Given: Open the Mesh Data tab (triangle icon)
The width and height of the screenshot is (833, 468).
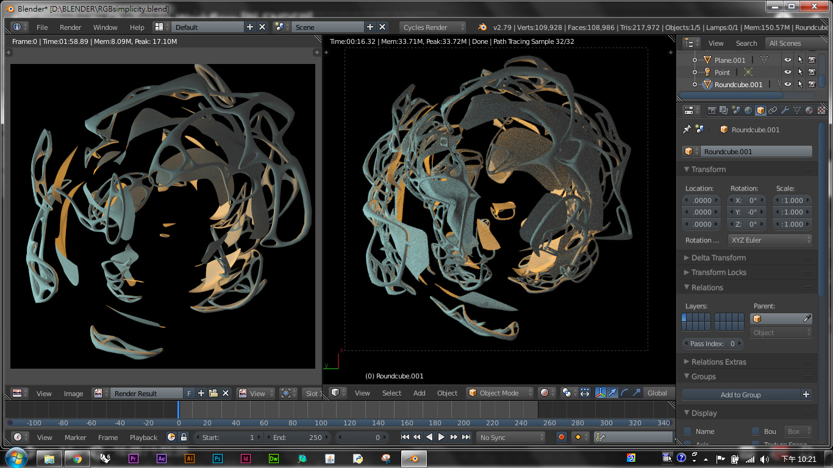Looking at the screenshot, I should 797,110.
